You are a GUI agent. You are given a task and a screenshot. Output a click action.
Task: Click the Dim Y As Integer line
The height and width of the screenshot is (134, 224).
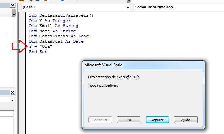(50, 21)
